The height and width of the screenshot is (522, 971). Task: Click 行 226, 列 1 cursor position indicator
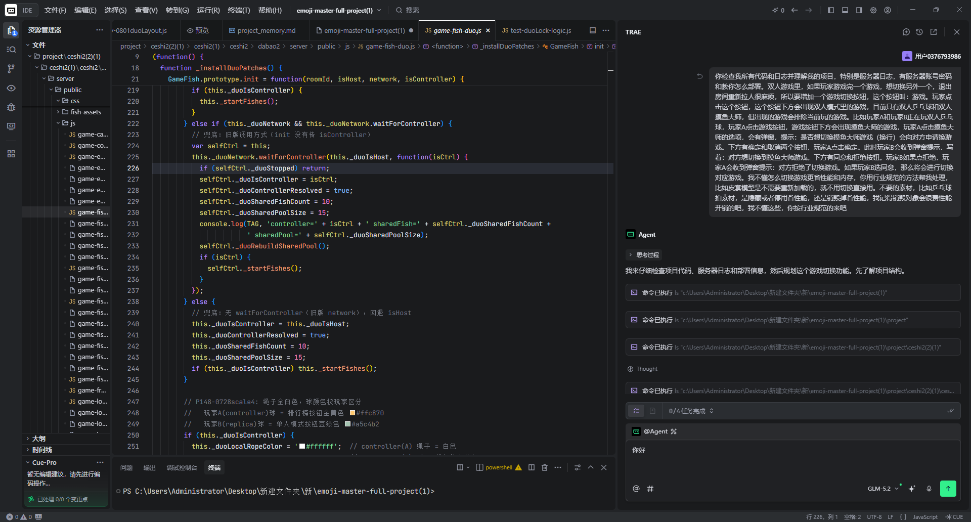(x=822, y=516)
